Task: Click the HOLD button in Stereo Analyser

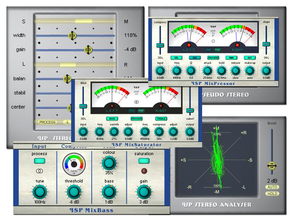Action: coord(272,193)
